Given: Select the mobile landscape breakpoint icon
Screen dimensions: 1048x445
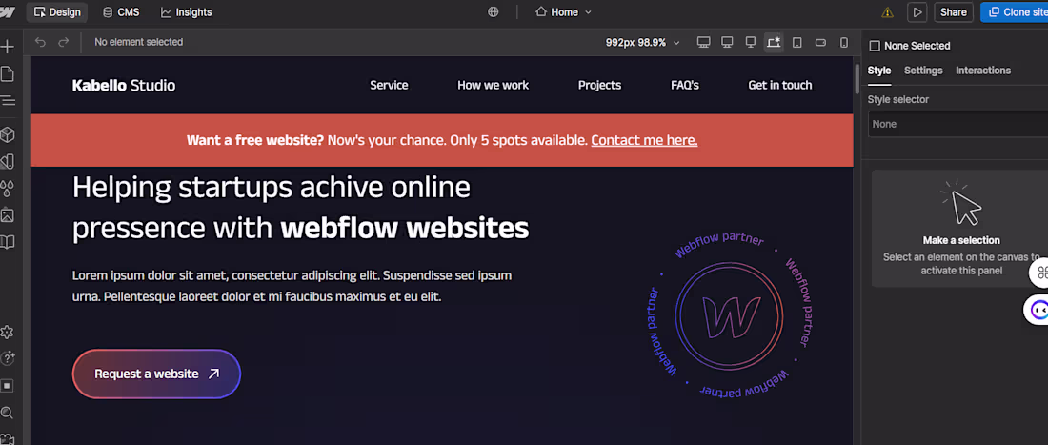Looking at the screenshot, I should [x=820, y=42].
